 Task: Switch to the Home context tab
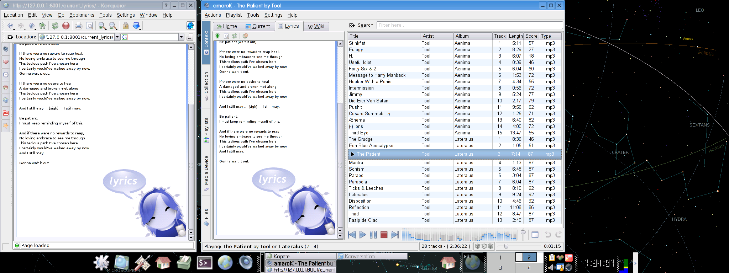[227, 26]
